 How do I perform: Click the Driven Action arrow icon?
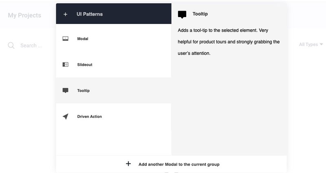[x=65, y=117]
